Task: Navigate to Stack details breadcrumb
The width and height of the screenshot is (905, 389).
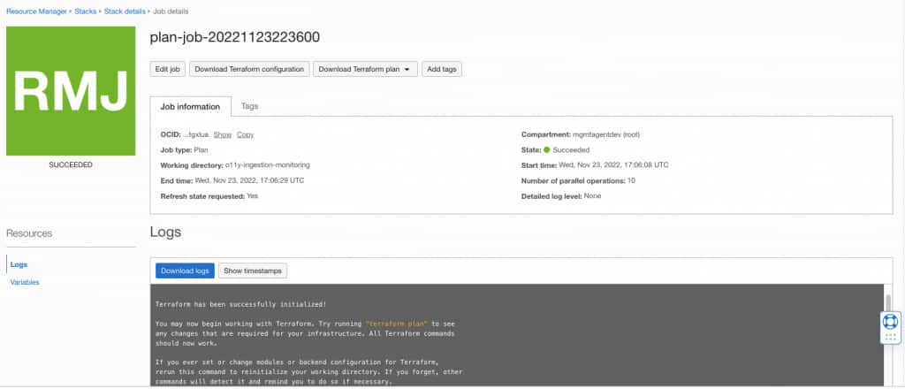Action: 125,11
